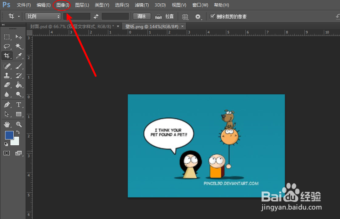Select the Hand tool
The width and height of the screenshot is (340, 219).
click(x=7, y=124)
